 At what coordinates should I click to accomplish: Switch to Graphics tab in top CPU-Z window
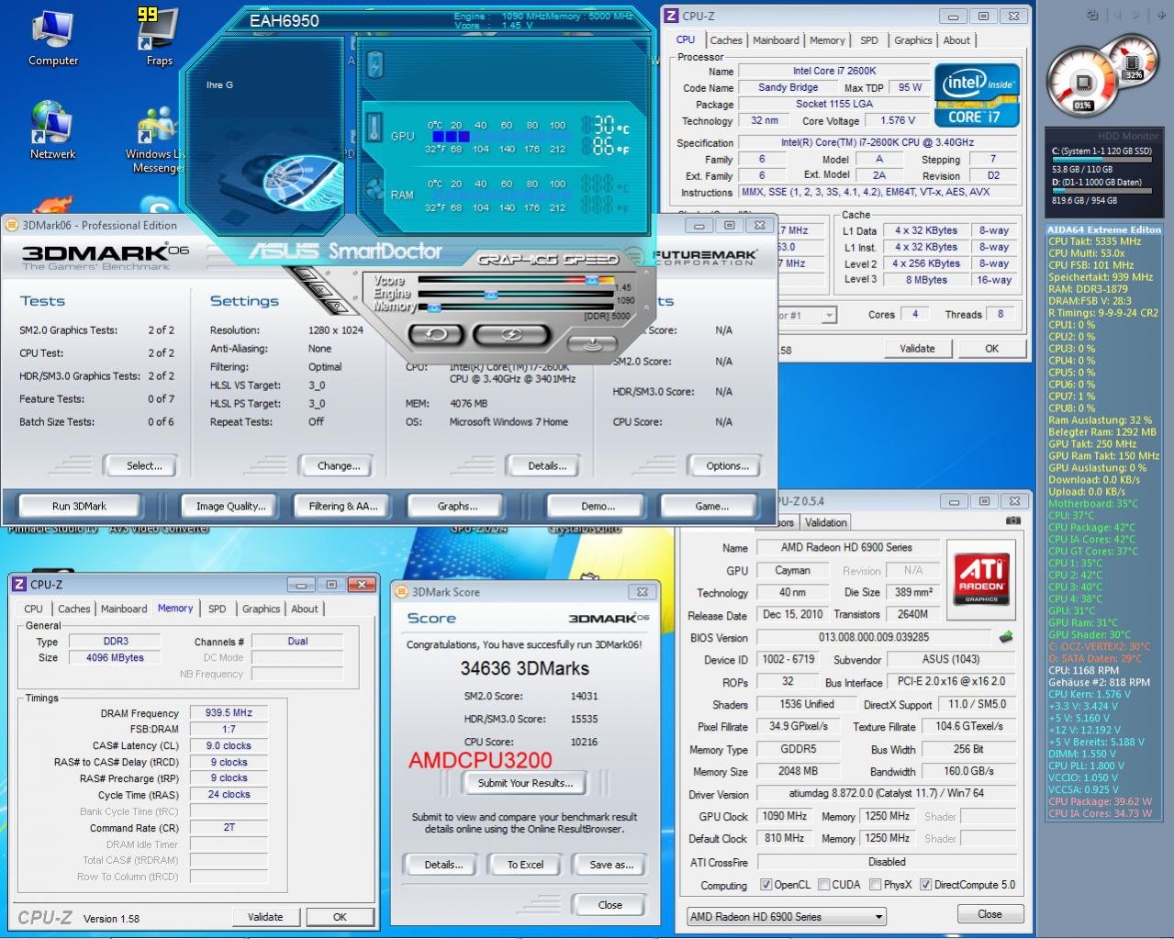click(912, 40)
